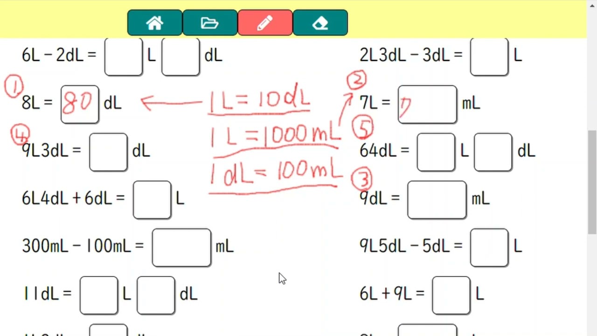Click the answer box for 300mL − 100mL
This screenshot has height=336, width=597.
coord(181,247)
